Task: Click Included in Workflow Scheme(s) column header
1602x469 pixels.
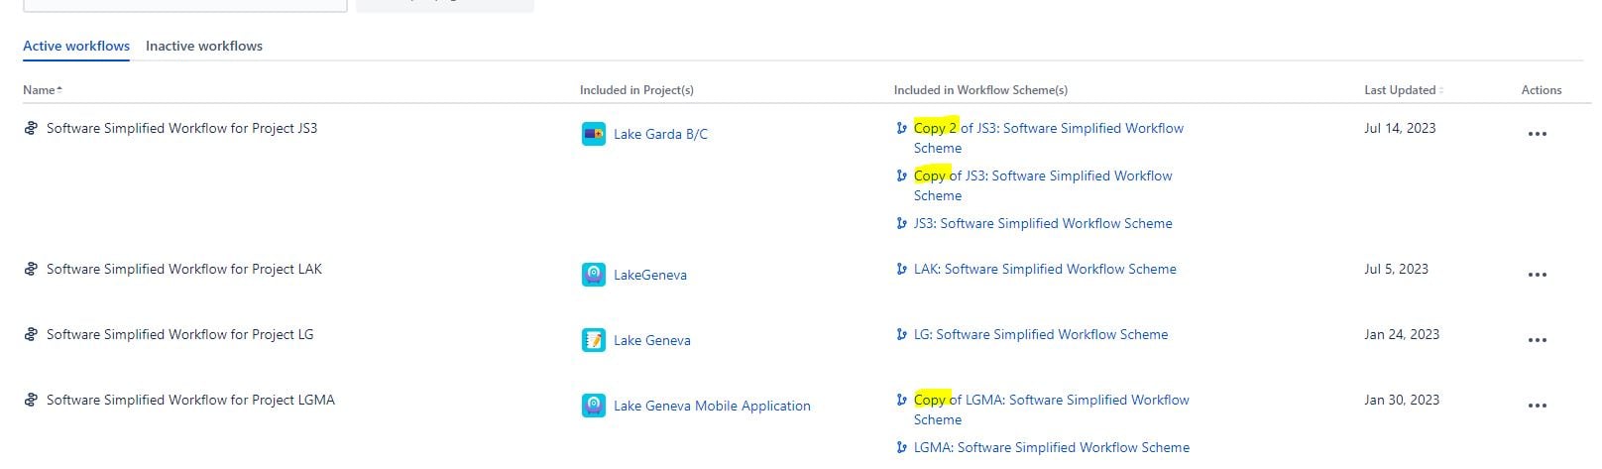Action: pos(980,89)
